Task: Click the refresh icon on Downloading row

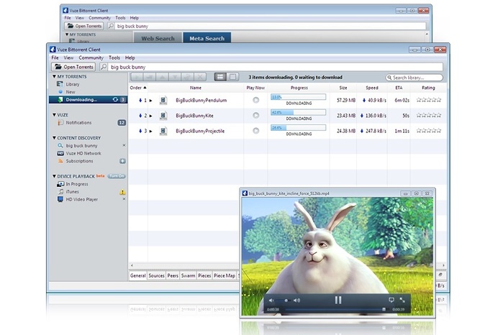Action: coord(115,100)
